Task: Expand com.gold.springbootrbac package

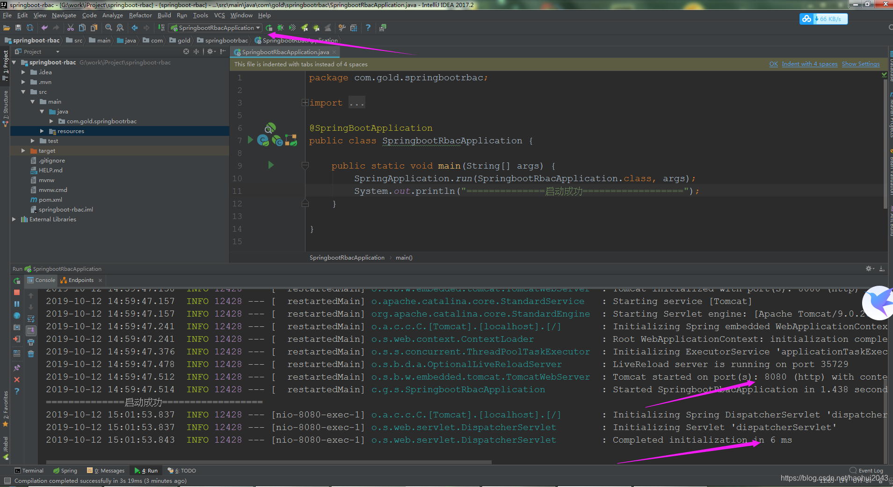Action: pyautogui.click(x=51, y=121)
